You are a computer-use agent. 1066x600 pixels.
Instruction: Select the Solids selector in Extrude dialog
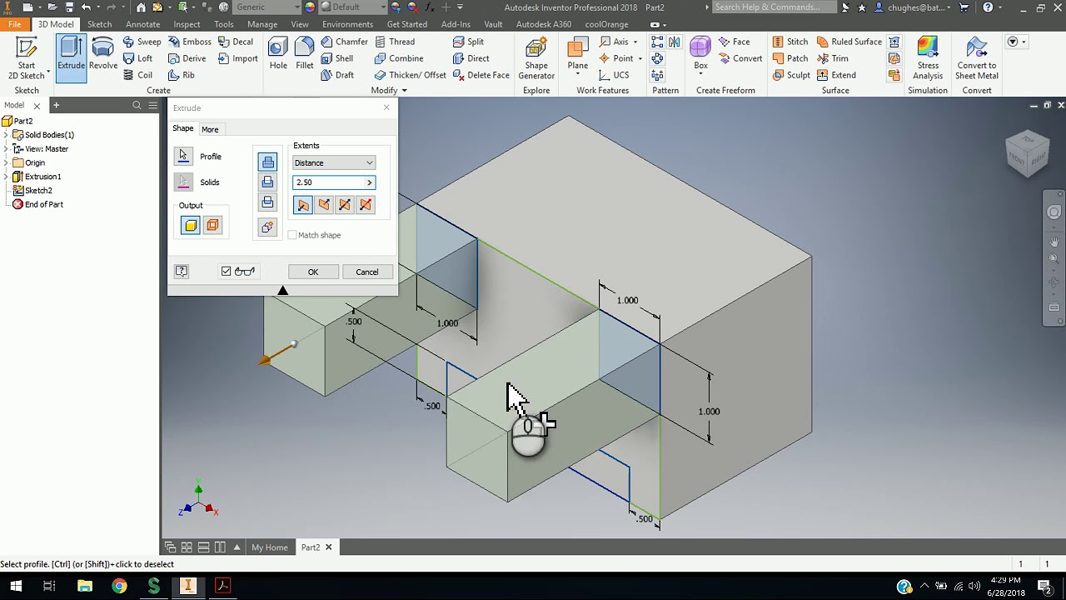[x=183, y=182]
